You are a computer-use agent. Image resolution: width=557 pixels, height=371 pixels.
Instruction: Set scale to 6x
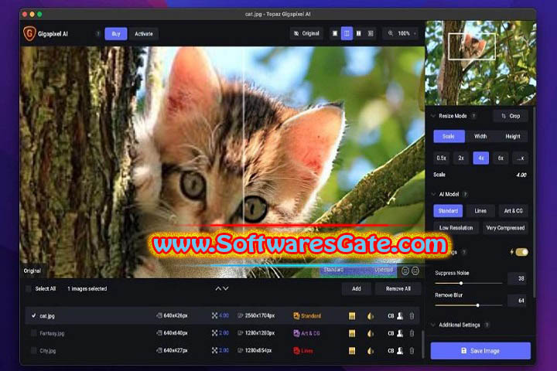pos(501,158)
